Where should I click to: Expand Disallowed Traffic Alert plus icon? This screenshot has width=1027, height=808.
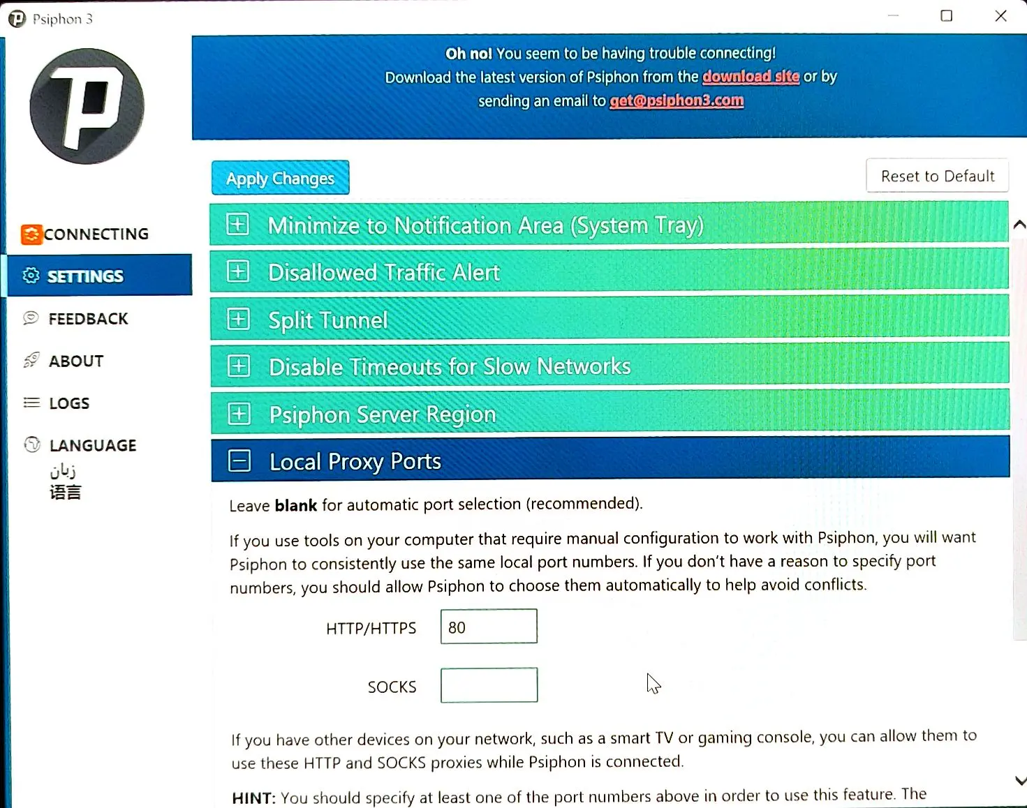pyautogui.click(x=238, y=271)
